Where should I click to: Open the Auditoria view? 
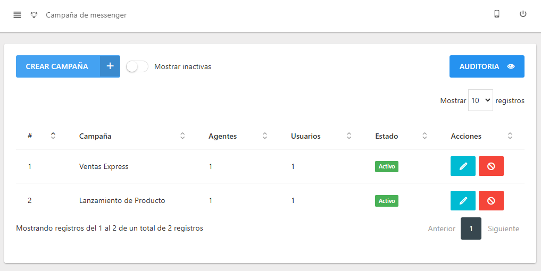(487, 66)
